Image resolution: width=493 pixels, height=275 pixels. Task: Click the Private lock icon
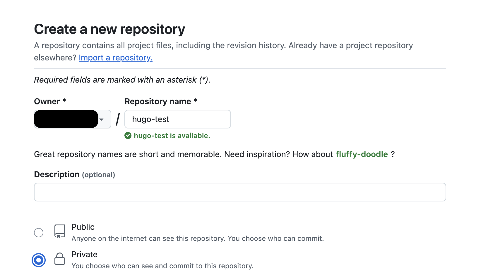(60, 259)
